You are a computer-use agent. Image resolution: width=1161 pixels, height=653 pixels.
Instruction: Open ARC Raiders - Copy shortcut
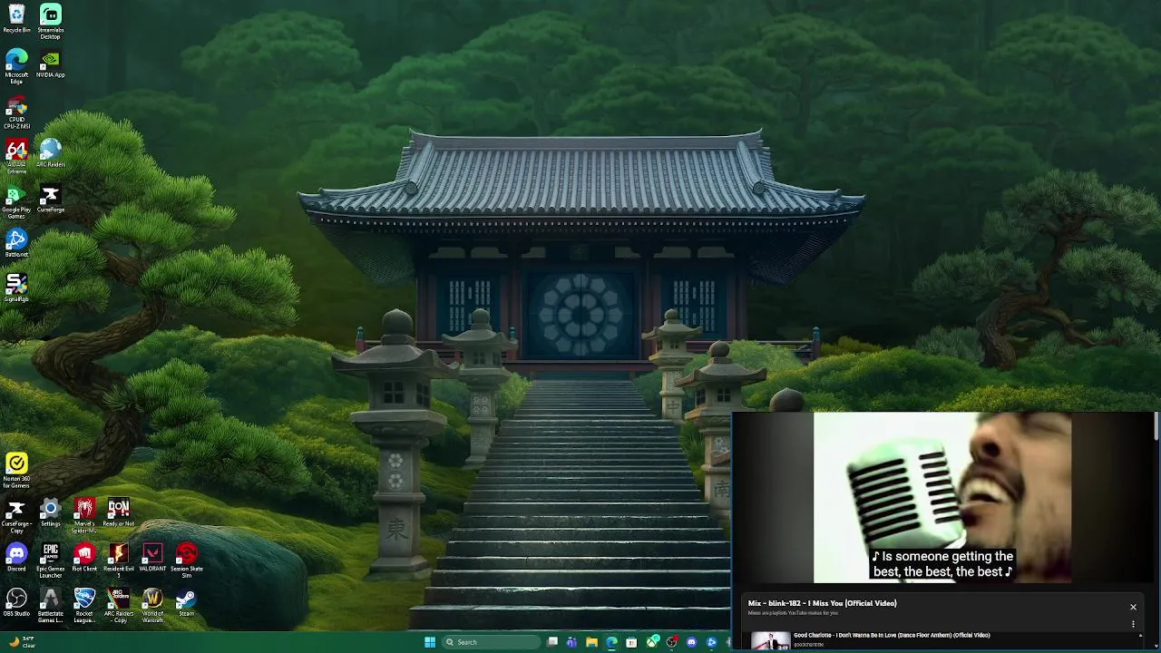(119, 606)
